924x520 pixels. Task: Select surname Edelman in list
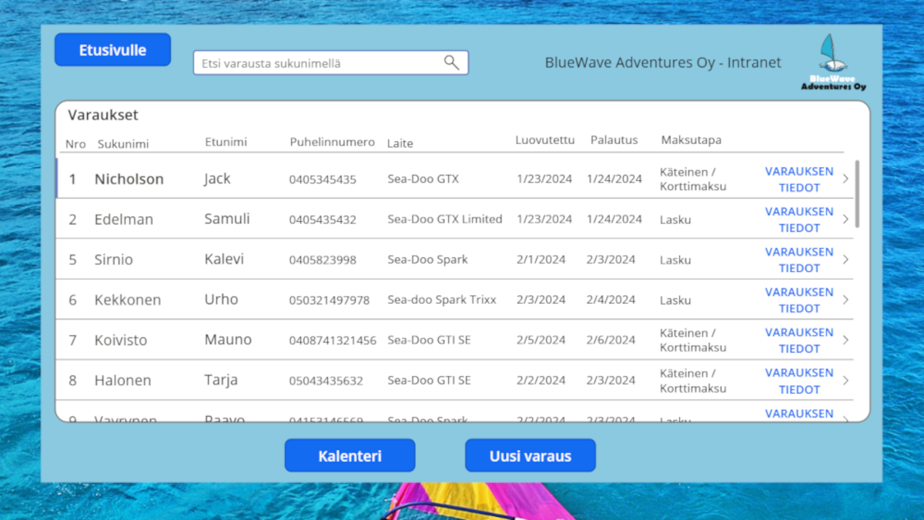[124, 220]
